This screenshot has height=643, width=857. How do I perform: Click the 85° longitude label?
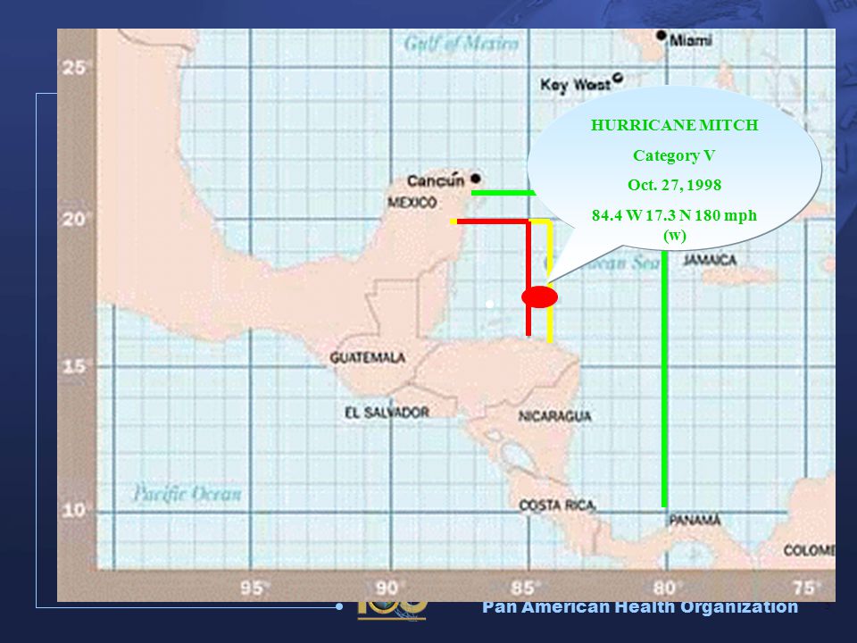[x=526, y=589]
